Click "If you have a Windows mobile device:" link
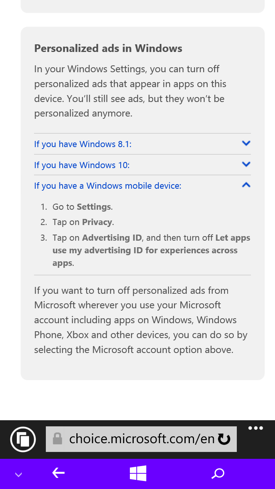 (108, 186)
